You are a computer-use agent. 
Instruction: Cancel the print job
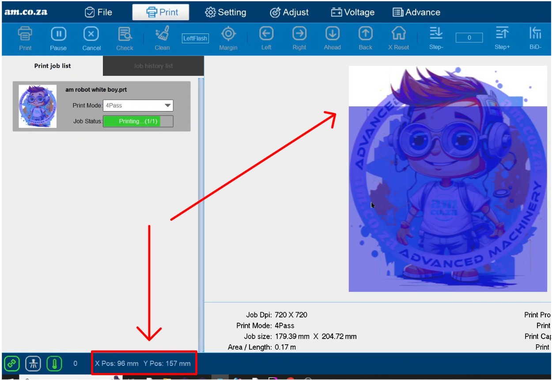point(91,34)
